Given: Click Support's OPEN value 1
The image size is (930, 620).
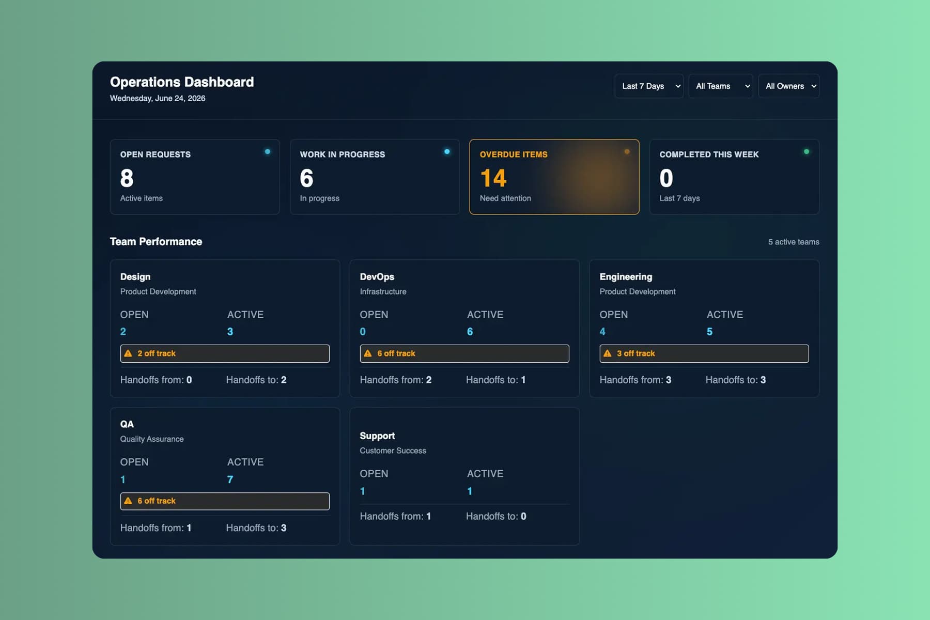Looking at the screenshot, I should pos(363,491).
